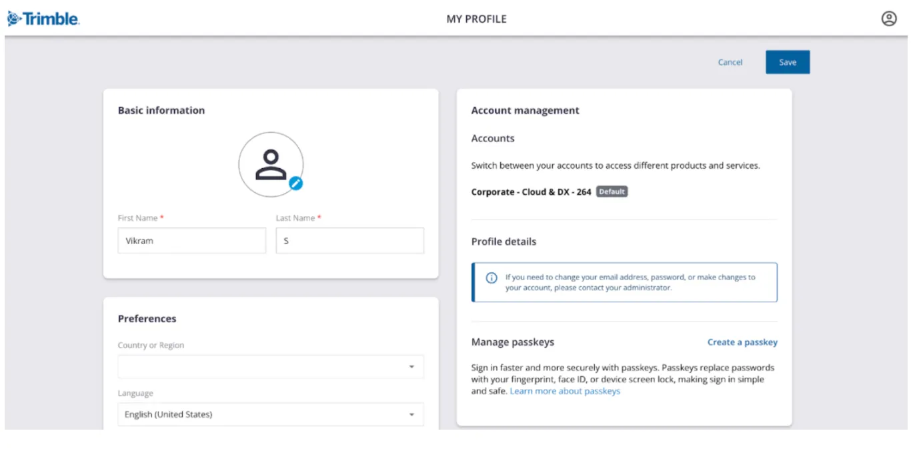The height and width of the screenshot is (455, 911).
Task: Edit profile photo with pencil icon
Action: tap(296, 183)
